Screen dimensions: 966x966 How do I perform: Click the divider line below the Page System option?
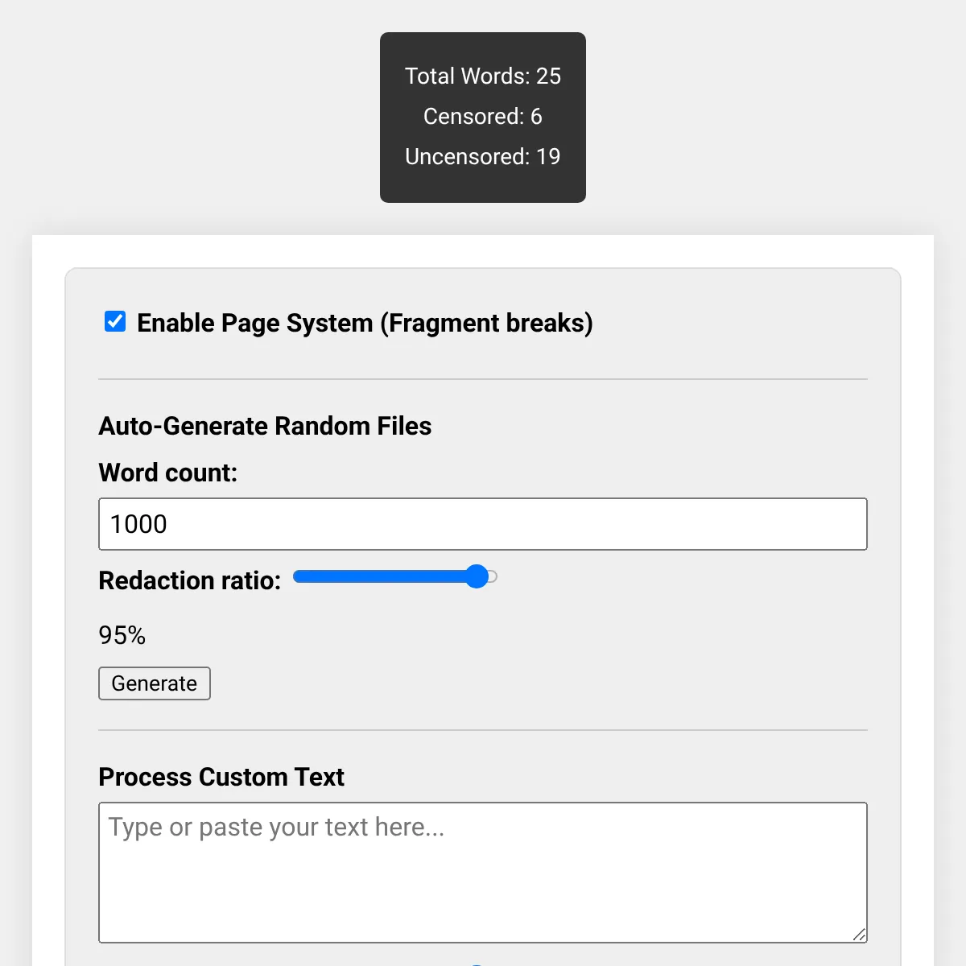point(482,379)
